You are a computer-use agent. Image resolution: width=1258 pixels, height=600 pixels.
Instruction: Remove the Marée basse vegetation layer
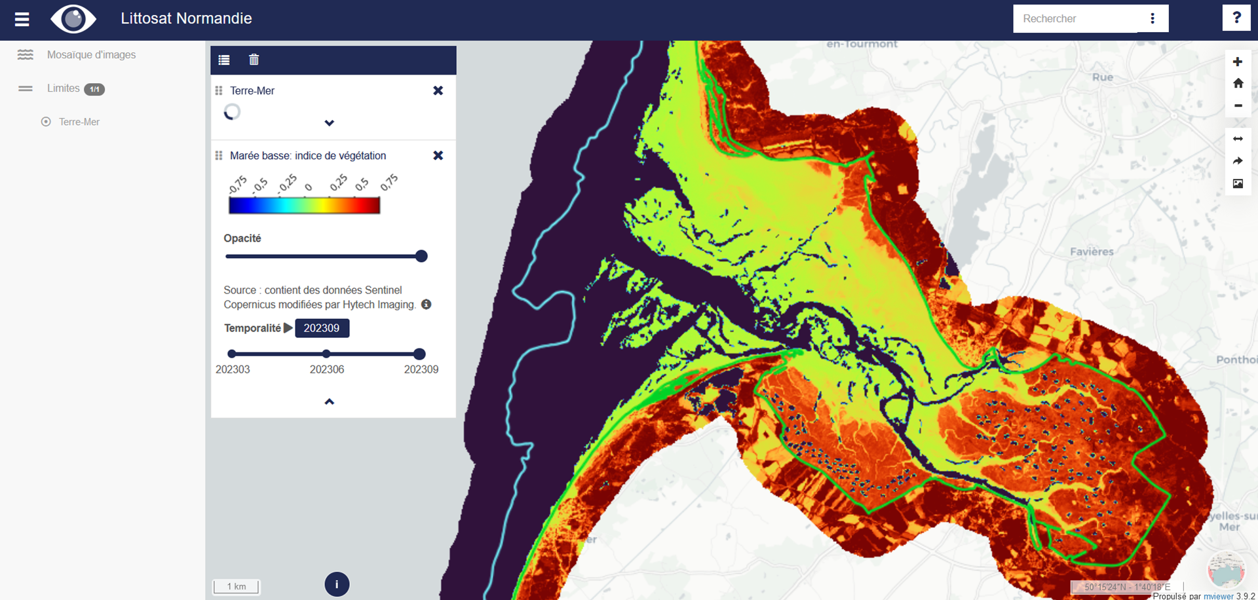click(438, 156)
